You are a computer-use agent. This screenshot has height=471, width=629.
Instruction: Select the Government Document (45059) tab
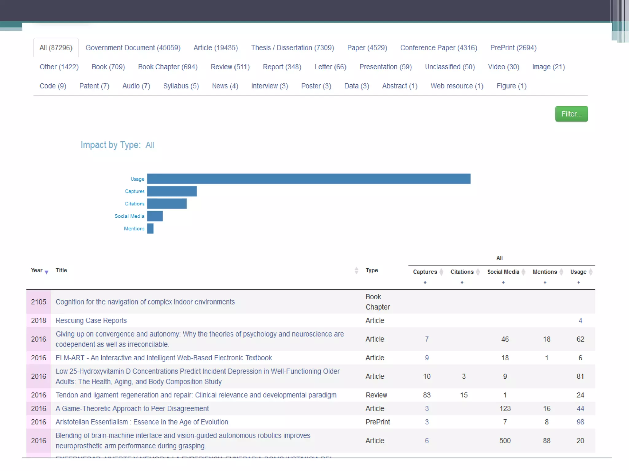coord(133,48)
